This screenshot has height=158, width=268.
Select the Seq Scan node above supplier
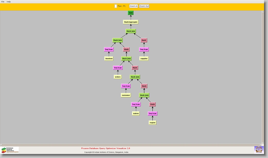(x=144, y=49)
